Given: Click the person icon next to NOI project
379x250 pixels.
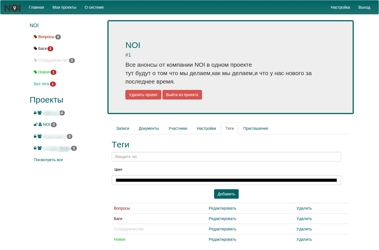Looking at the screenshot, I should click(40, 124).
